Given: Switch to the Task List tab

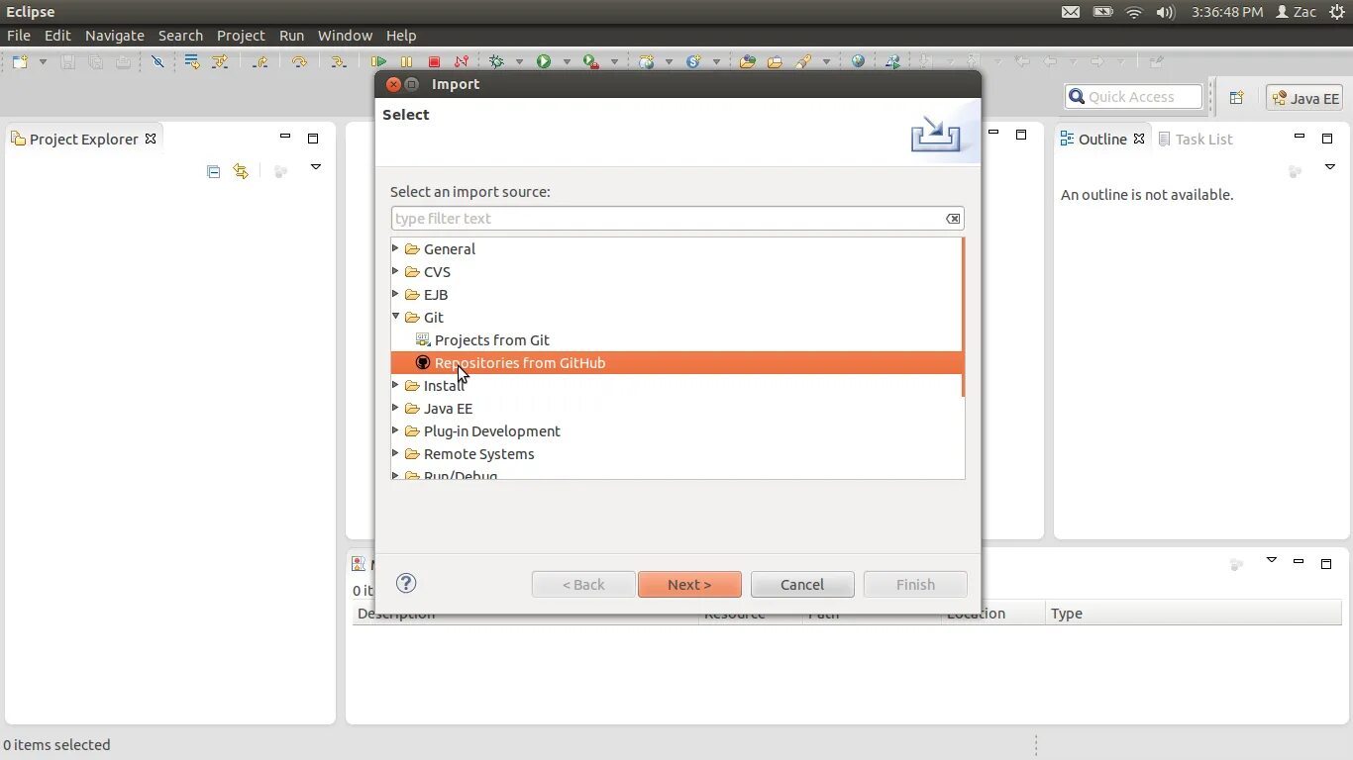Looking at the screenshot, I should pos(1195,139).
